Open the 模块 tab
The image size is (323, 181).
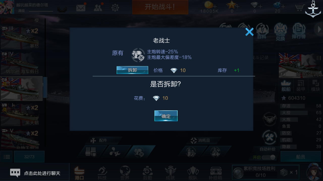tap(315, 86)
